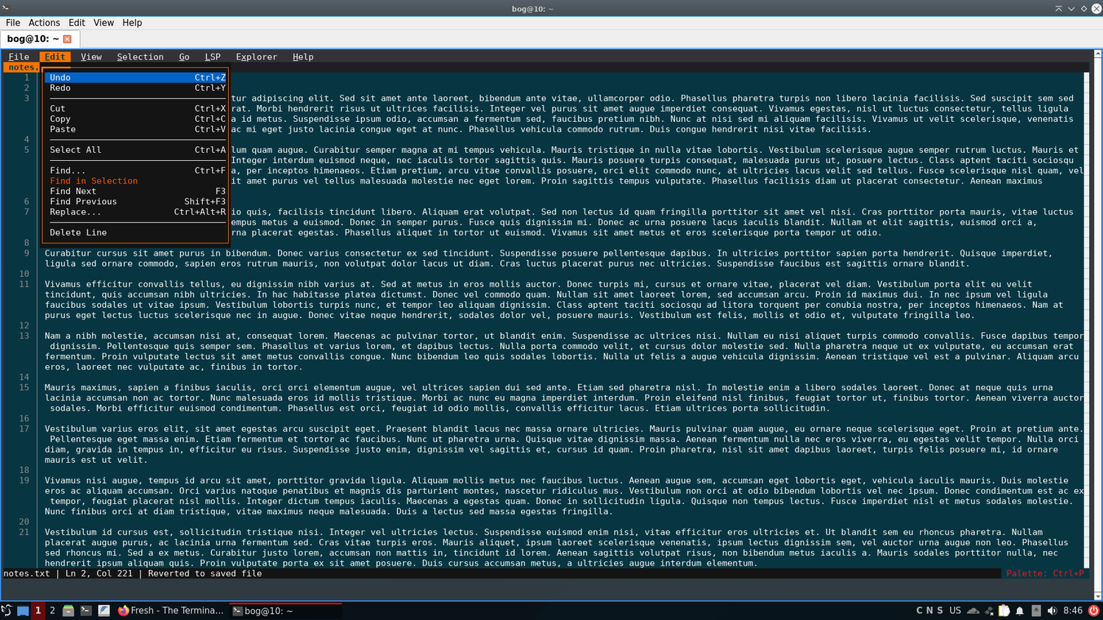The height and width of the screenshot is (620, 1103).
Task: Click the terminal scrollbar up arrow
Action: pyautogui.click(x=1097, y=54)
